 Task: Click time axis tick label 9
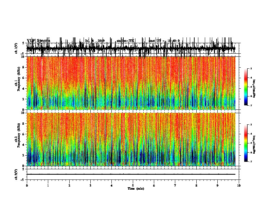coord(217,186)
